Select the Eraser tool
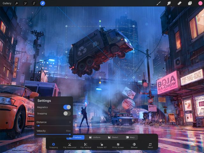The width and height of the screenshot is (204, 153). click(x=179, y=3)
